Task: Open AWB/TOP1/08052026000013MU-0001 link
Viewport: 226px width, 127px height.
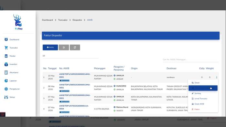Action: pyautogui.click(x=75, y=86)
